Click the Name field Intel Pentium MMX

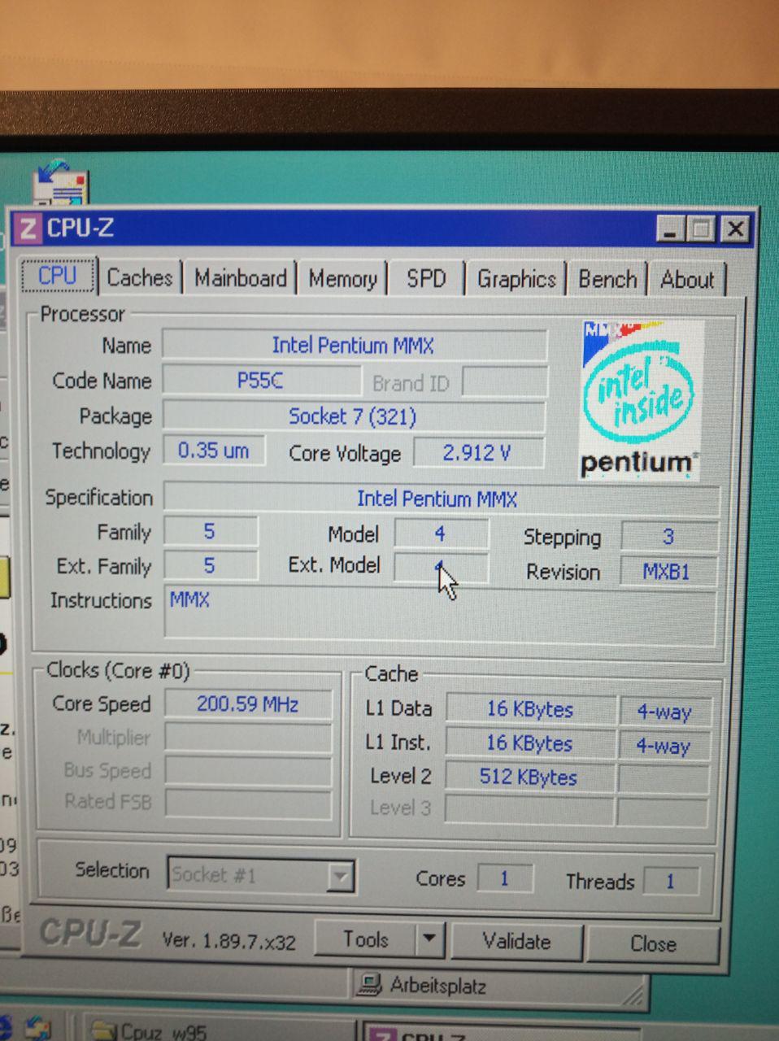(x=354, y=345)
